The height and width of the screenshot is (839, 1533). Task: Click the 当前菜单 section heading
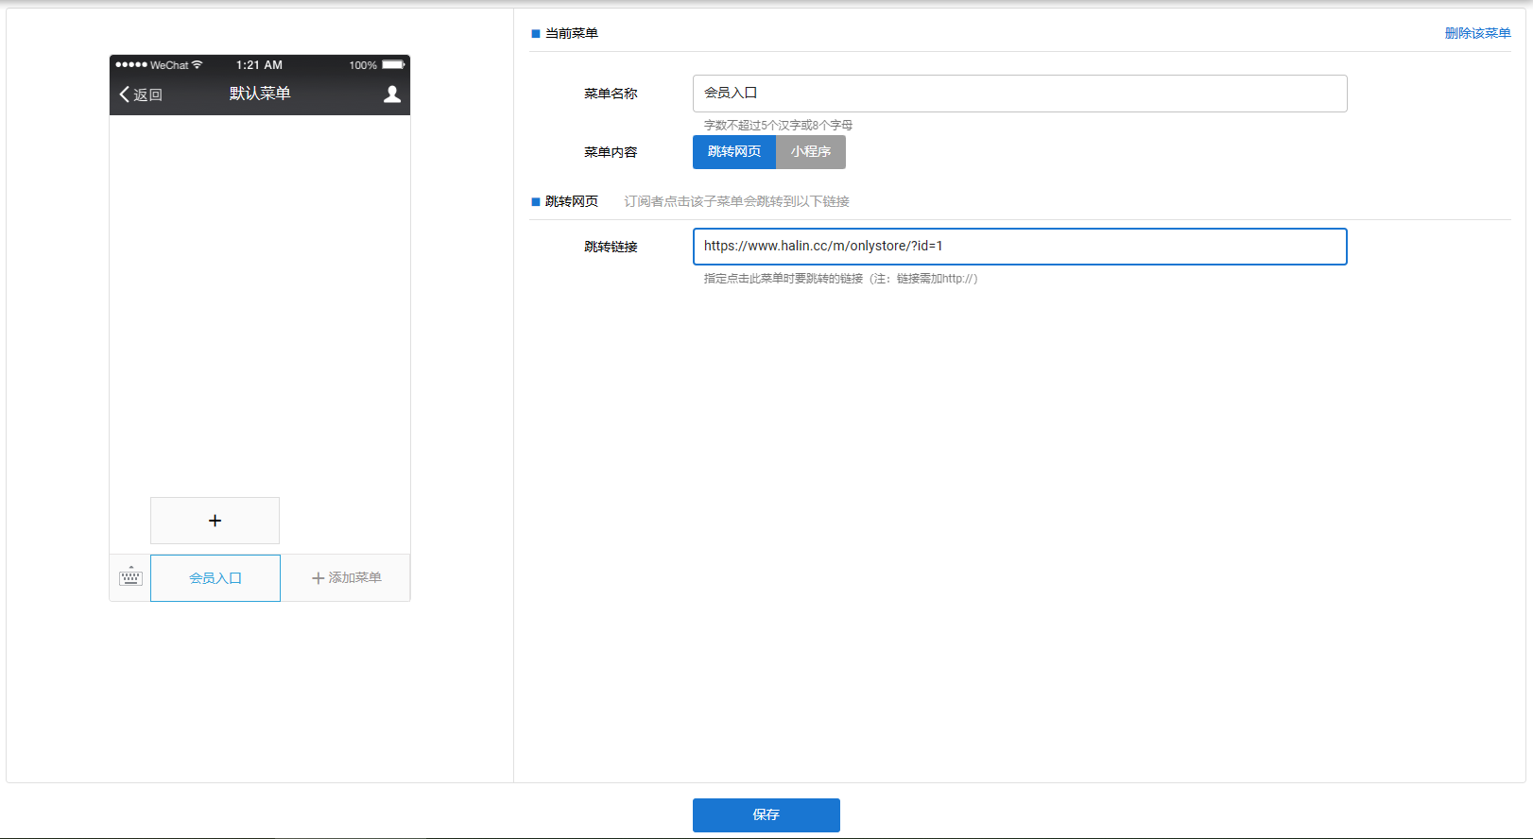[x=572, y=33]
